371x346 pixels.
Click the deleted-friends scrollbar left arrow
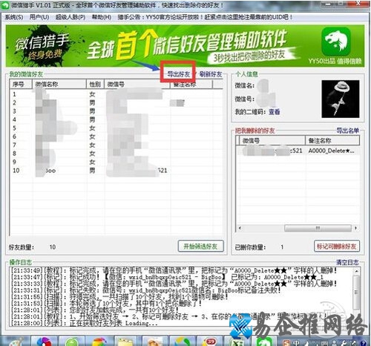click(240, 228)
